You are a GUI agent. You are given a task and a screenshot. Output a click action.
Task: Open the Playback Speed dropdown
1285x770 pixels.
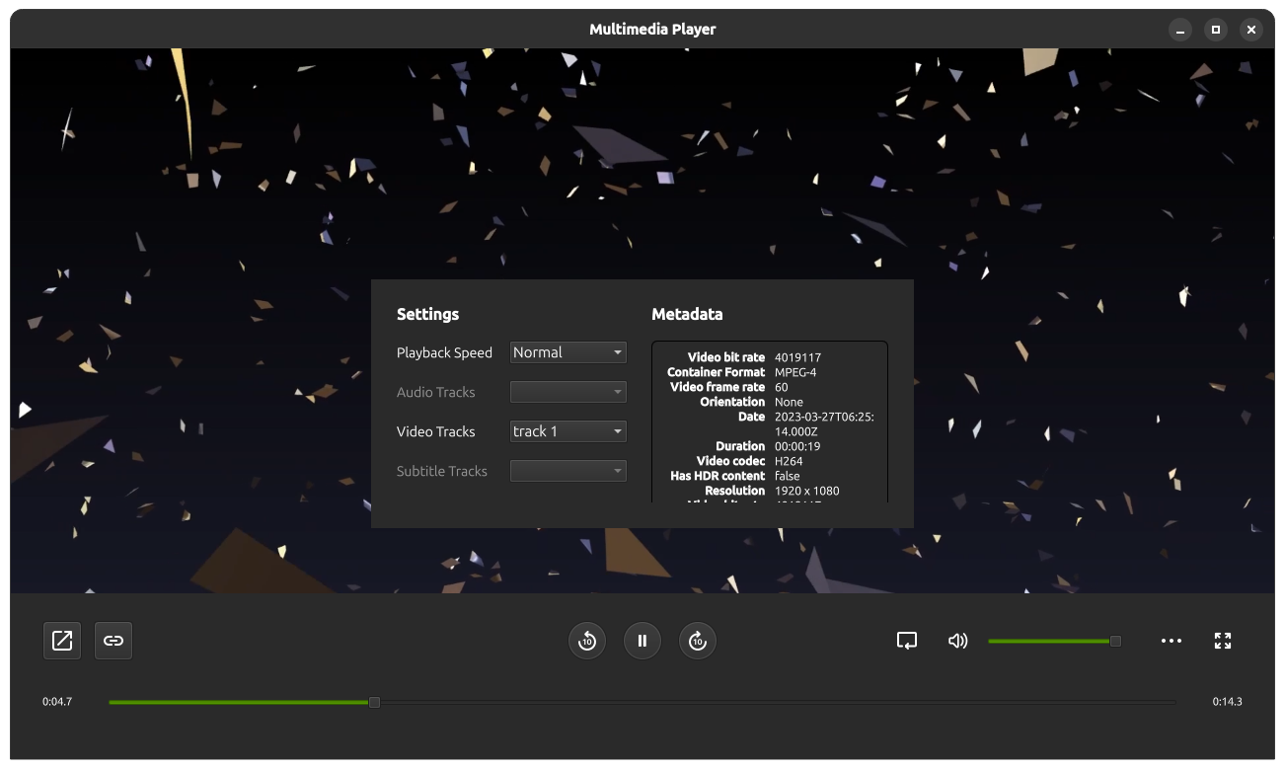[x=568, y=352]
